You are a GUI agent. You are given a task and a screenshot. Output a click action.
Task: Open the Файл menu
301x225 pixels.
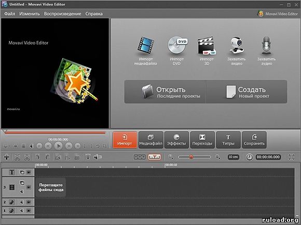(x=9, y=14)
